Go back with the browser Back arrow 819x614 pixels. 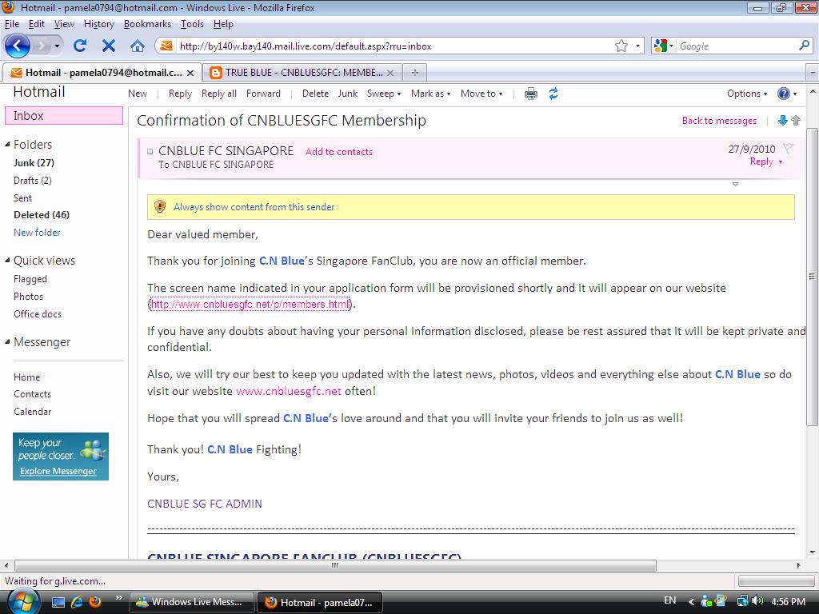point(18,46)
